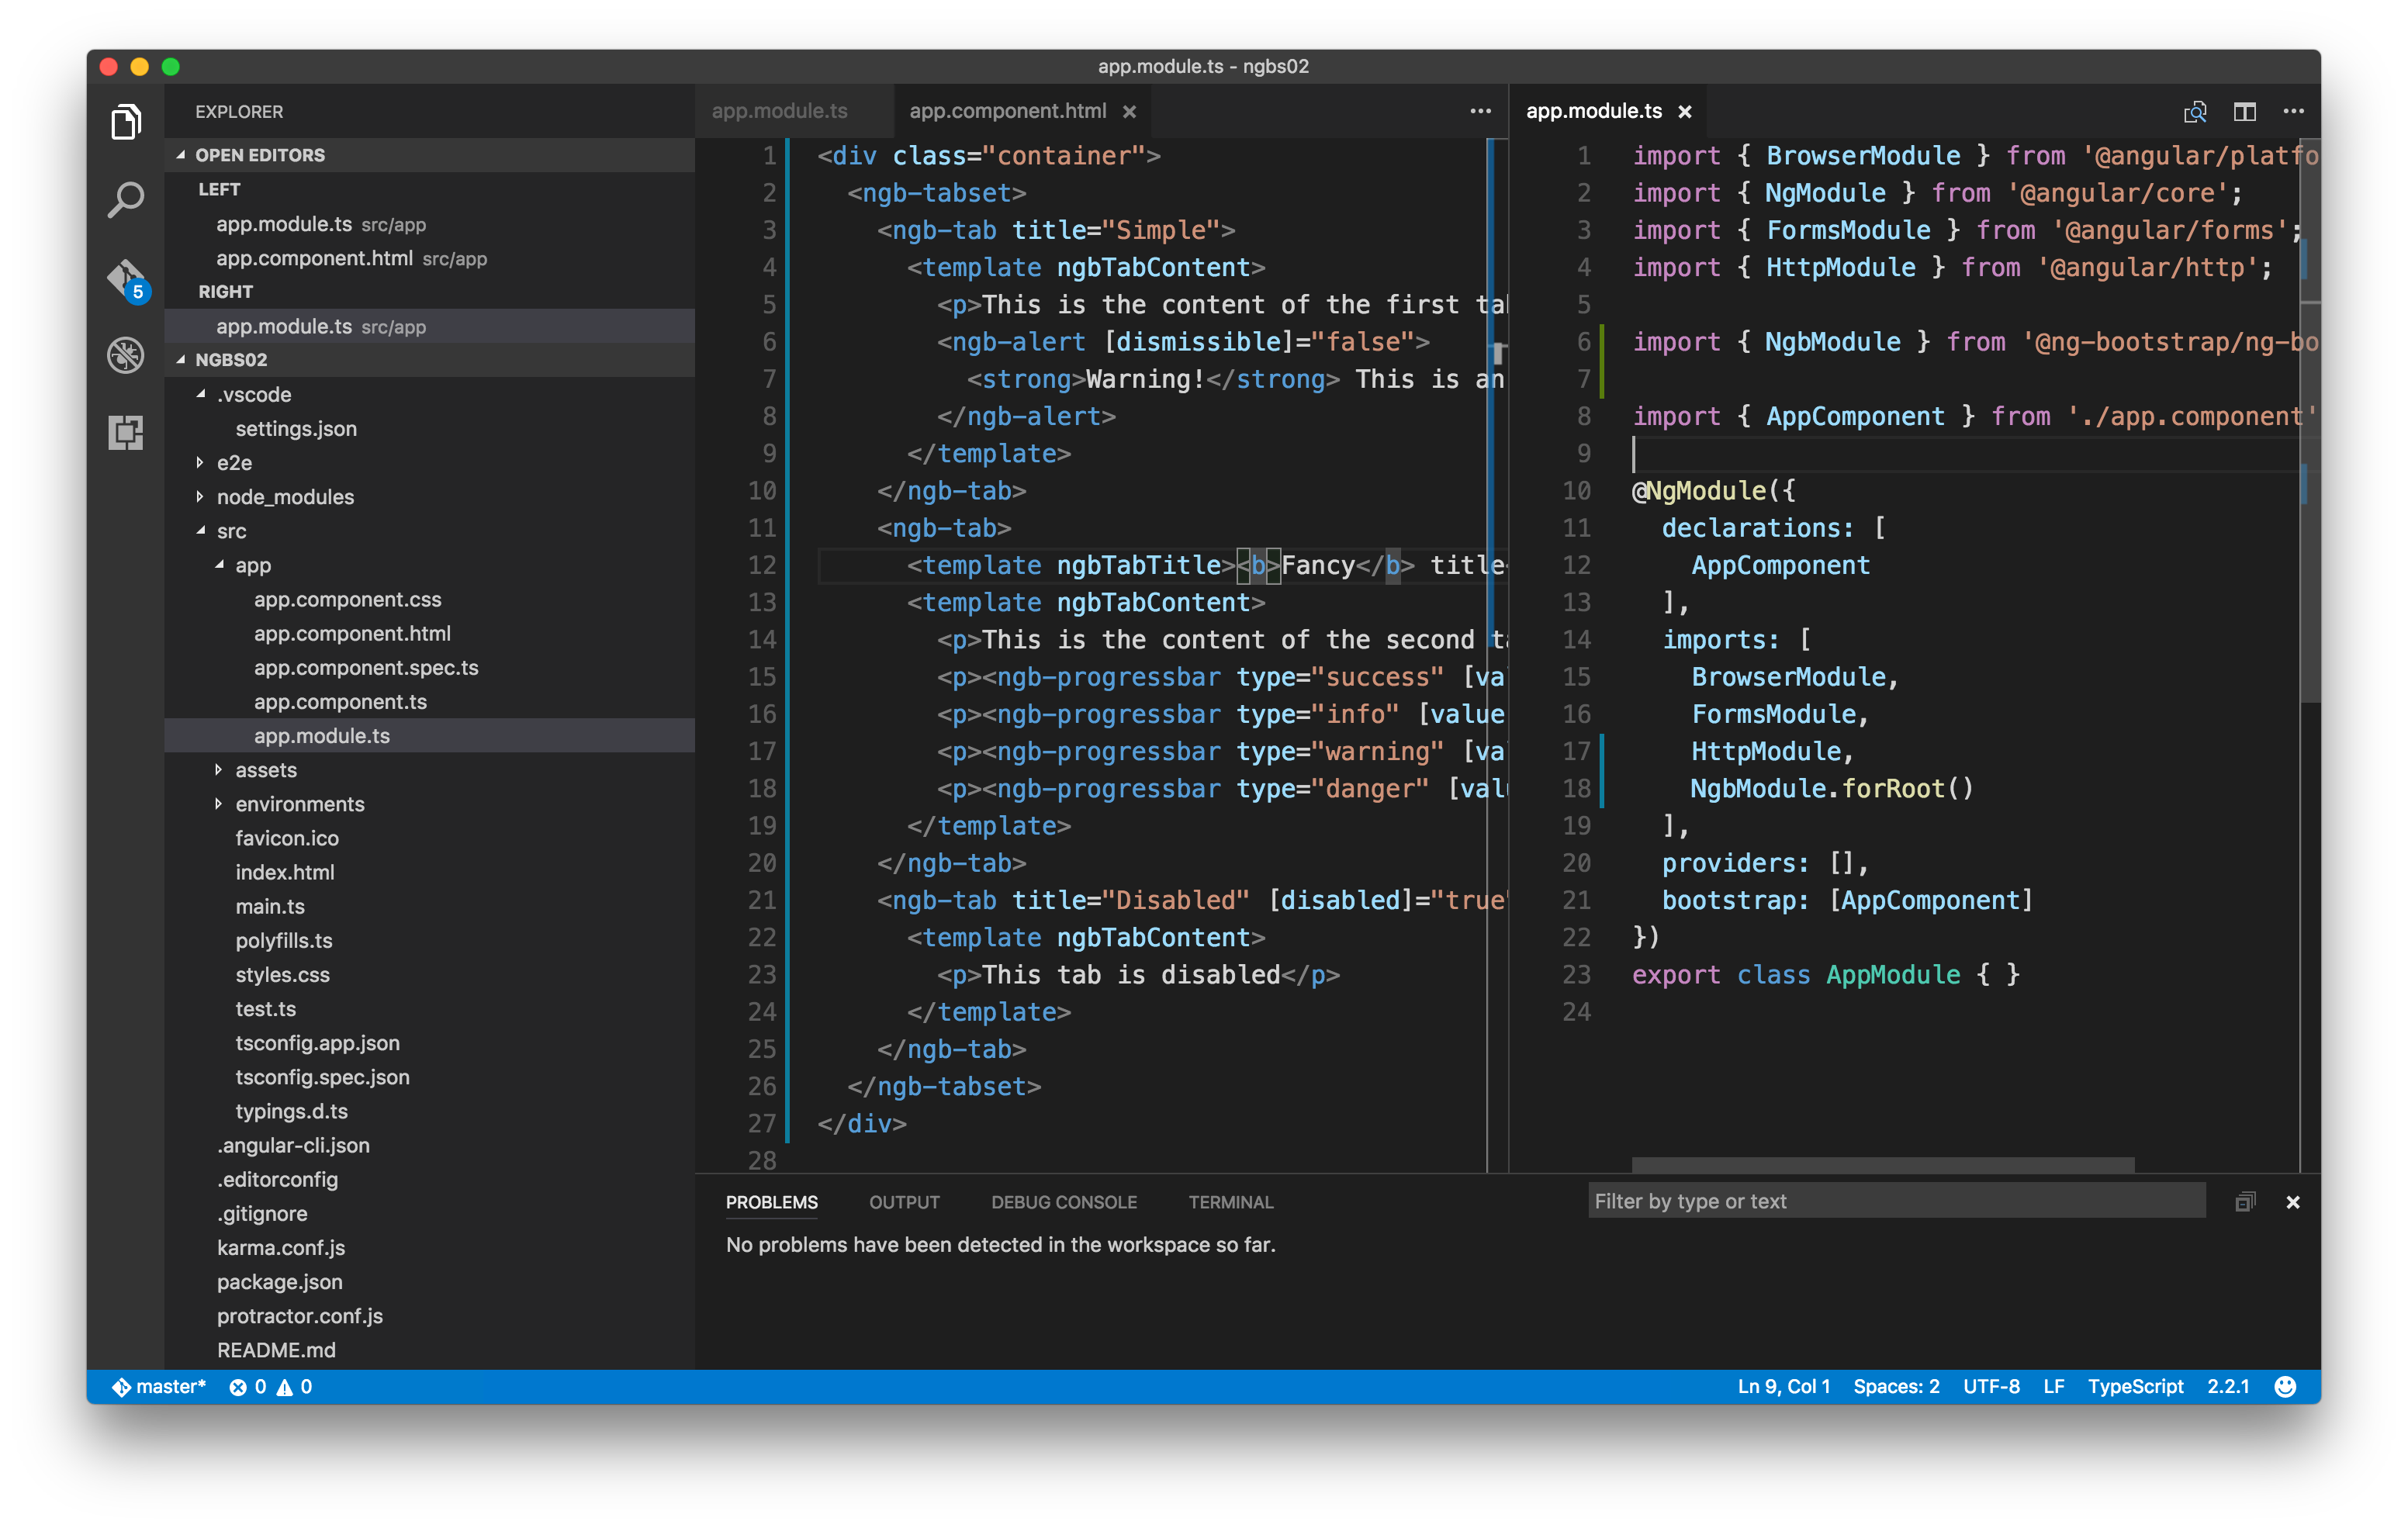Open the Debug view icon
Screen dimensions: 2408x1528
(x=125, y=356)
